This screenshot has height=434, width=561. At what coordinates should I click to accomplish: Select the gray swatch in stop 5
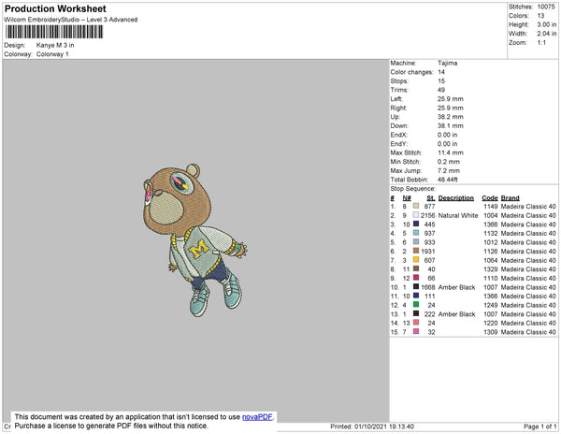pos(416,242)
